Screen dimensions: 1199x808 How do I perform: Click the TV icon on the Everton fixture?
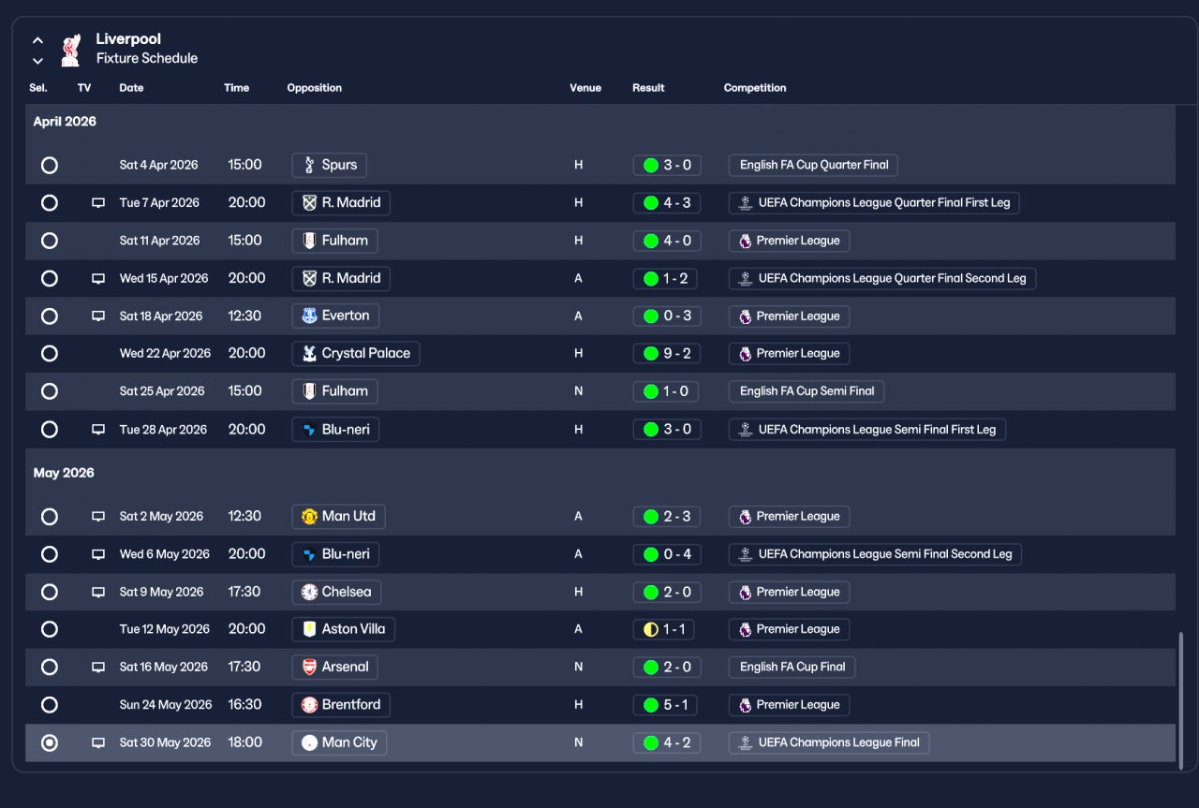[x=98, y=316]
